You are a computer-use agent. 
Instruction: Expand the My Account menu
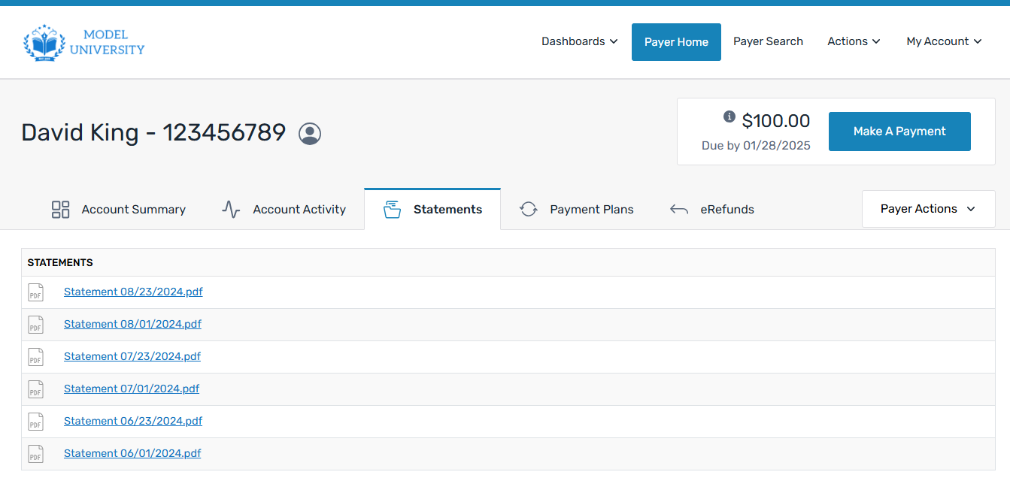pyautogui.click(x=944, y=41)
